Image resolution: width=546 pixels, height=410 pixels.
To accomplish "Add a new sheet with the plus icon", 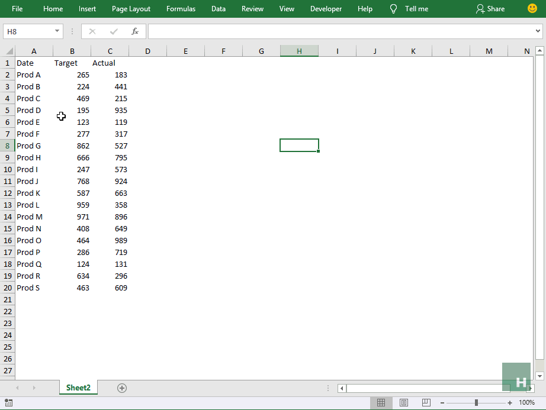I will tap(122, 388).
